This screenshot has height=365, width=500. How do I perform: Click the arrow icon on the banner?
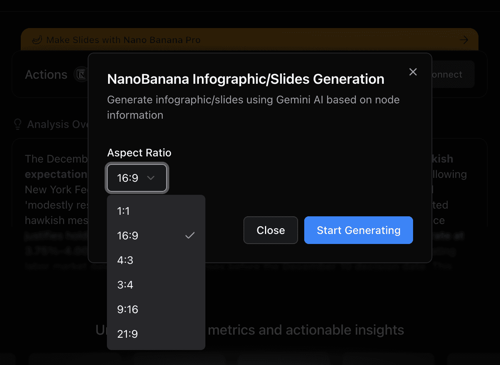point(464,40)
